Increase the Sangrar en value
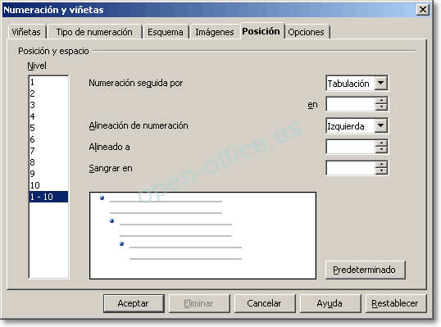Viewport: 441px width, 327px height. (381, 165)
